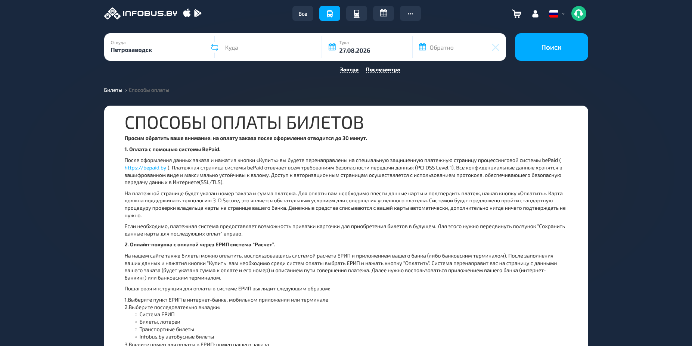Viewport: 692px width, 346px height.
Task: Click the calendar icon beside 27.08.2026
Action: pos(332,47)
